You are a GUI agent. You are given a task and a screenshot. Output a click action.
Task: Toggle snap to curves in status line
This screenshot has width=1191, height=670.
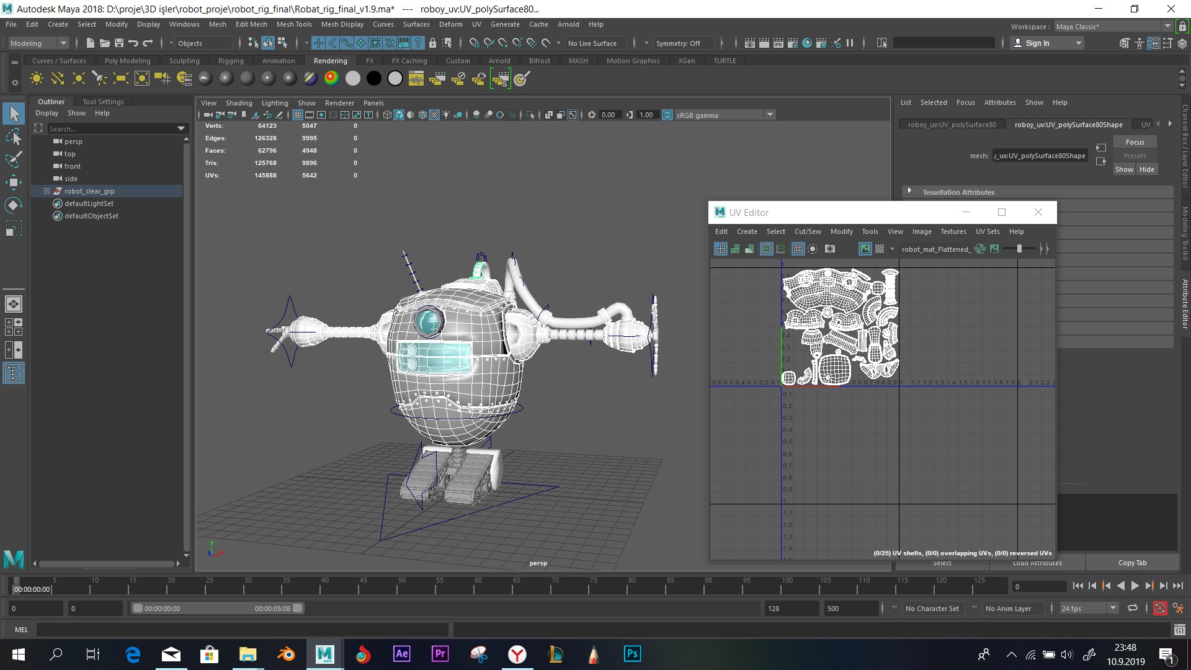pos(489,43)
